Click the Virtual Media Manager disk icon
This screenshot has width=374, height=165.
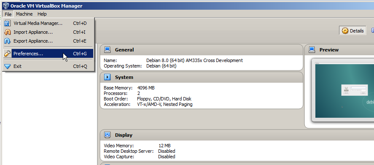tap(8, 23)
